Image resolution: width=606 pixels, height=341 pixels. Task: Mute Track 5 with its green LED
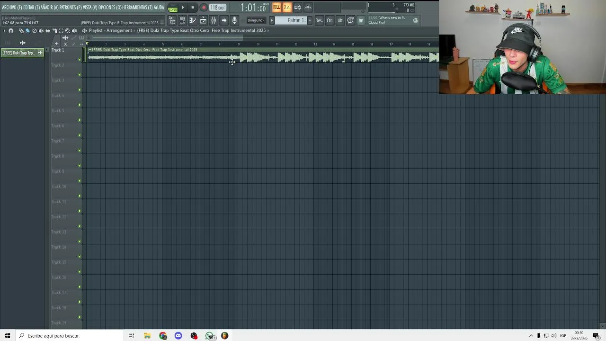tap(79, 120)
